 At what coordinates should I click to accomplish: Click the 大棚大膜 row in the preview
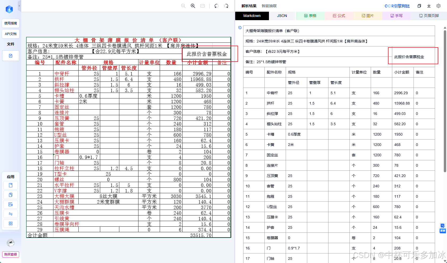pyautogui.click(x=128, y=196)
